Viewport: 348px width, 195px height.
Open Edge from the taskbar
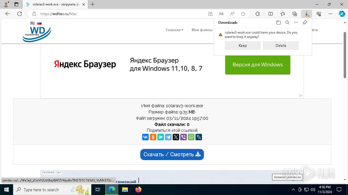coord(112,190)
